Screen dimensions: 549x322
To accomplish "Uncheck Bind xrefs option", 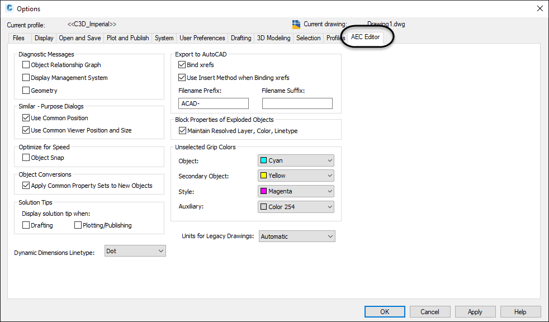I will pyautogui.click(x=182, y=65).
